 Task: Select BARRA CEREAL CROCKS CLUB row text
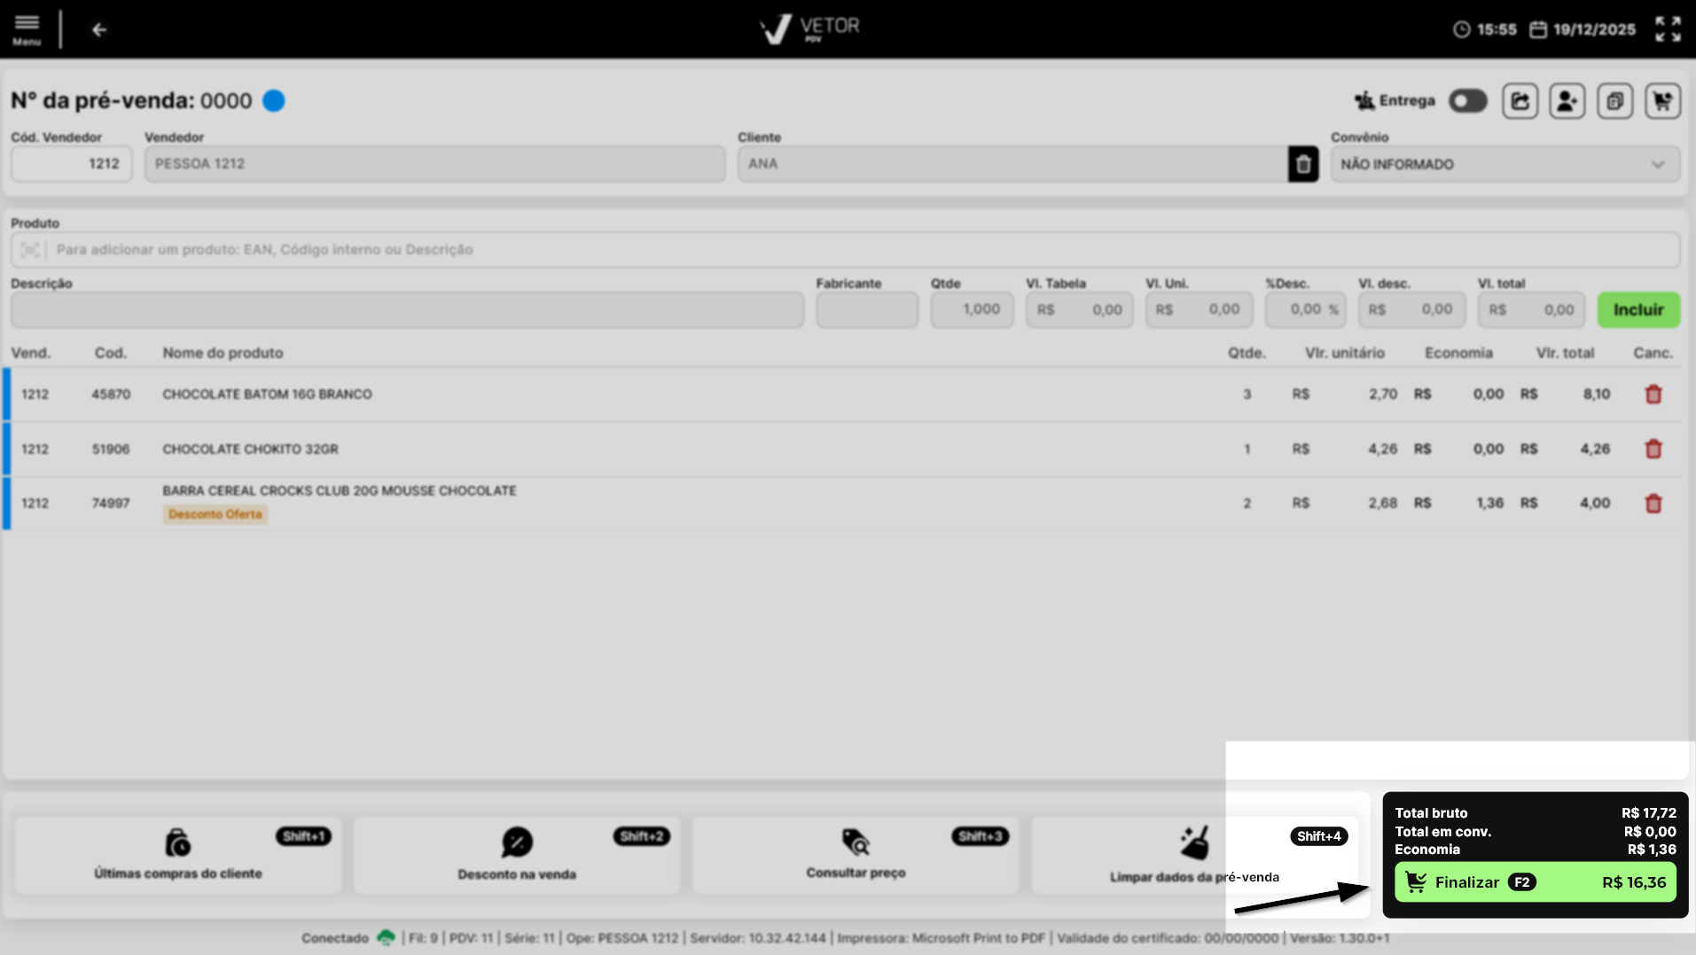click(x=339, y=491)
